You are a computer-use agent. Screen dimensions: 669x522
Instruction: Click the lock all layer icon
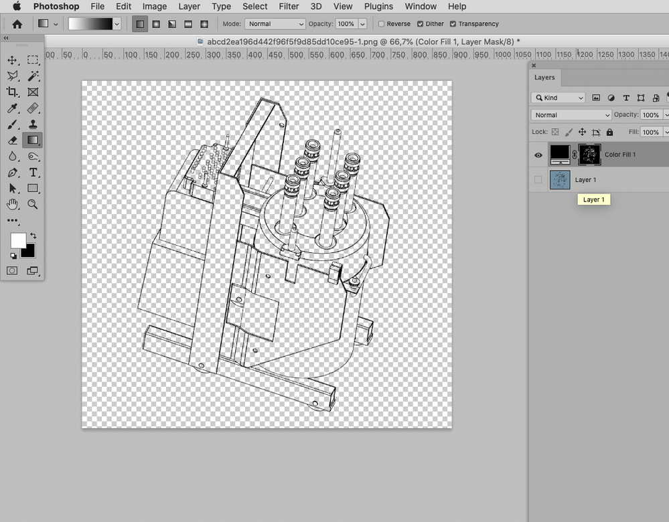(609, 133)
